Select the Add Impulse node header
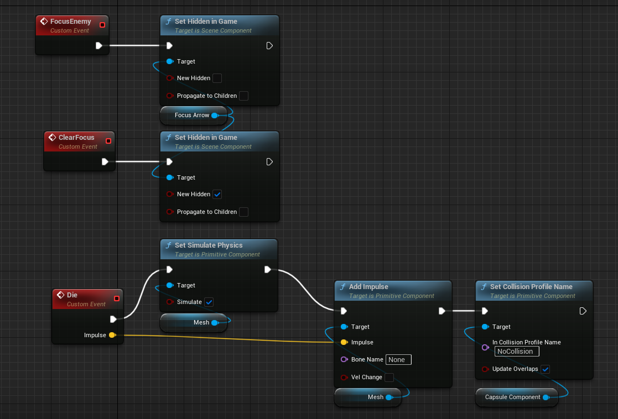618x419 pixels. 393,291
